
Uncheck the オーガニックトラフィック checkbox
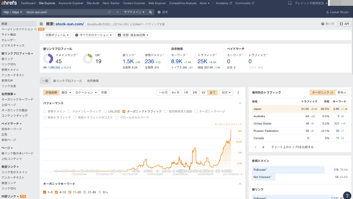tap(124, 111)
